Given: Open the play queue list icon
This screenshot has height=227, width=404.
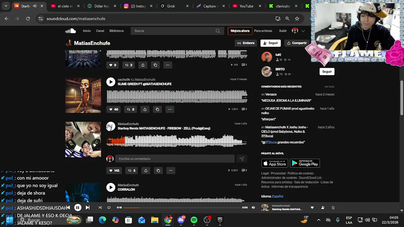Looking at the screenshot, I should pyautogui.click(x=333, y=207).
